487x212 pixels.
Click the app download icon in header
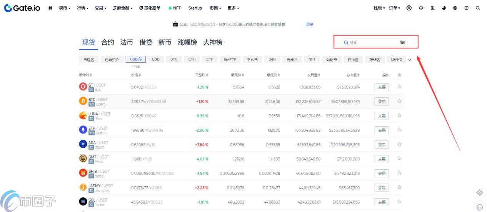coord(432,8)
